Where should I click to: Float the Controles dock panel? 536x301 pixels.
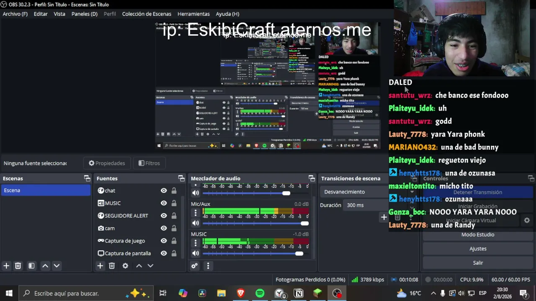click(531, 179)
